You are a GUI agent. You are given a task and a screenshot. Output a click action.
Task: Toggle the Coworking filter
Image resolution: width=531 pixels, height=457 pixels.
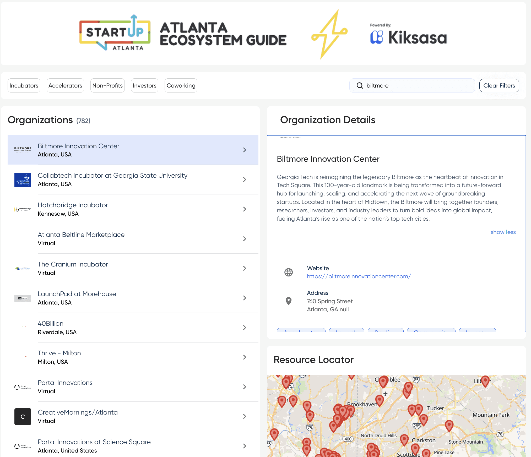(x=181, y=86)
